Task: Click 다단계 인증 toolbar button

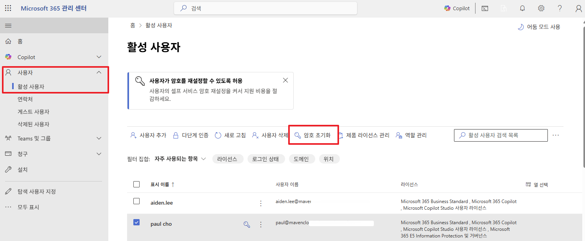Action: click(x=190, y=135)
